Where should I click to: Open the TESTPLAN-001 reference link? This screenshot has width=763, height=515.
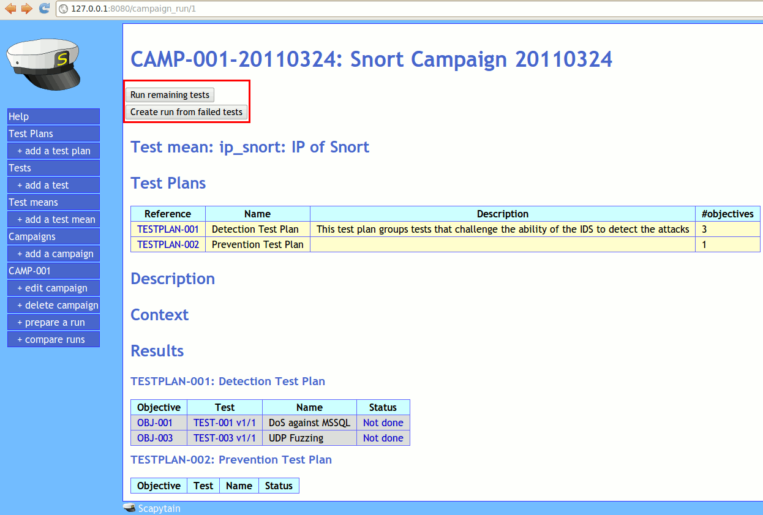(168, 229)
